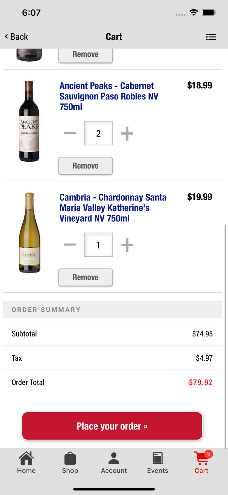The height and width of the screenshot is (495, 228).
Task: Open the Account person icon
Action: (x=114, y=463)
